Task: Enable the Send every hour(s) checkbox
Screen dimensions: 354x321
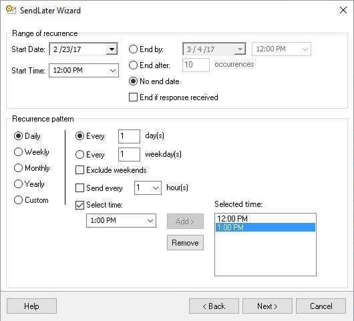Action: [x=79, y=188]
